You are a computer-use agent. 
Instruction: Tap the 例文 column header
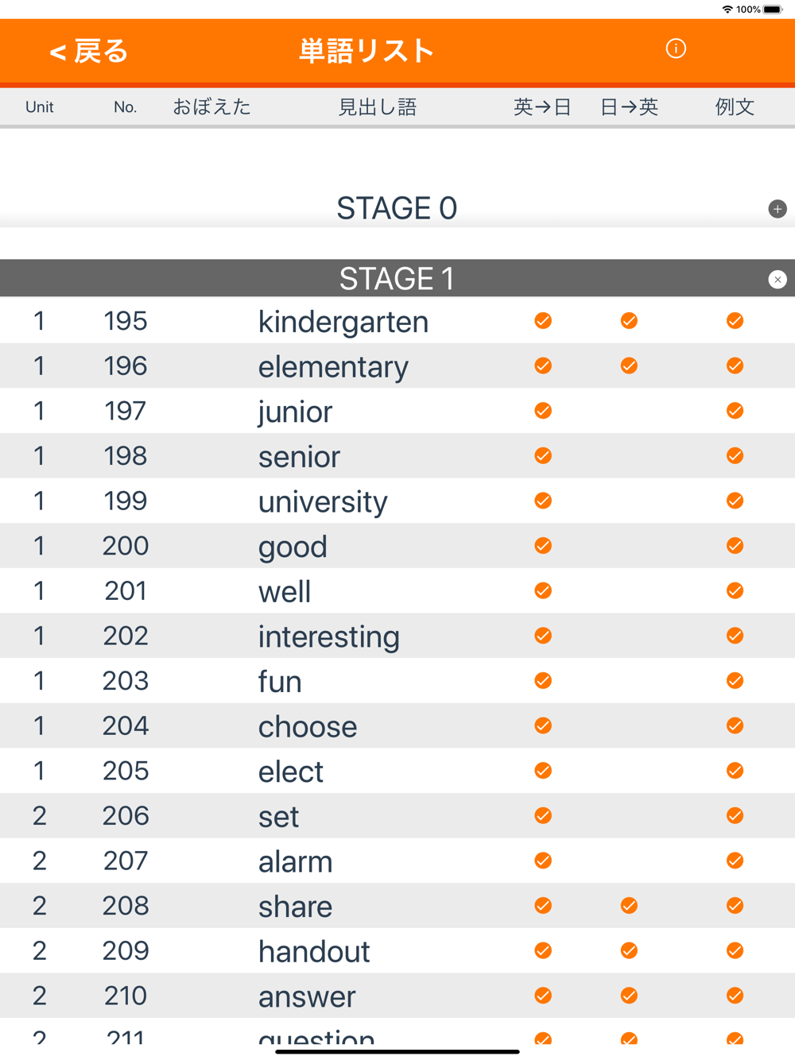(x=735, y=107)
